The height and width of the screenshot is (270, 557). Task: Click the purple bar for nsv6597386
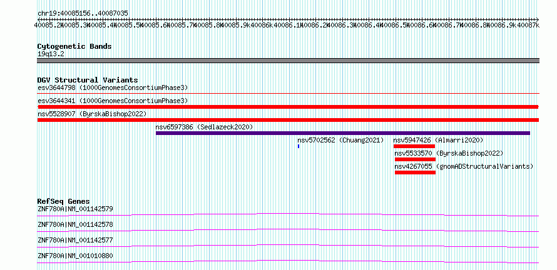pyautogui.click(x=343, y=133)
